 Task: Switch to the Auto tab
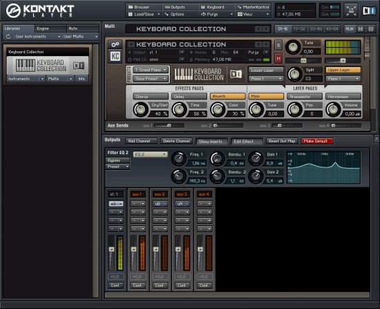pyautogui.click(x=83, y=28)
